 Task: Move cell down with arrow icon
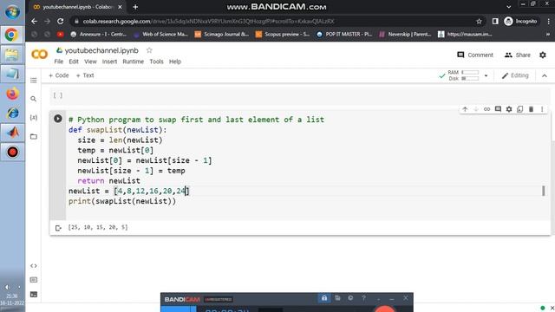tap(476, 109)
